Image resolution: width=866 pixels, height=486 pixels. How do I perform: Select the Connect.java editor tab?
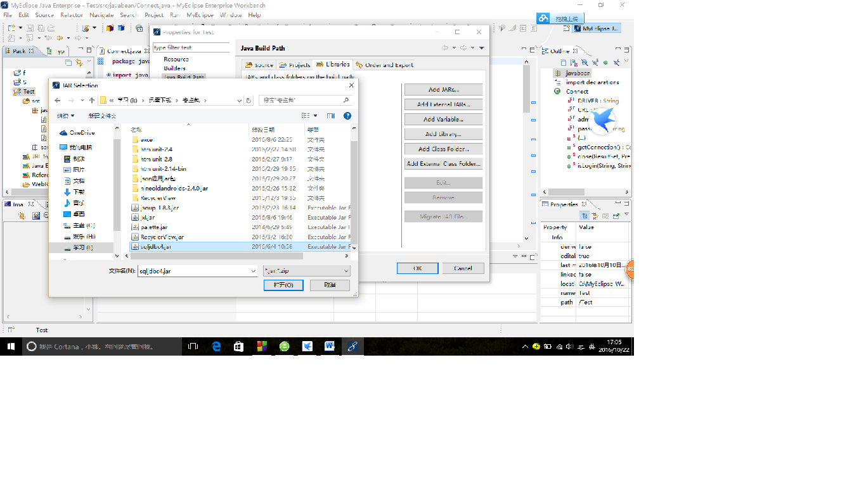(124, 51)
